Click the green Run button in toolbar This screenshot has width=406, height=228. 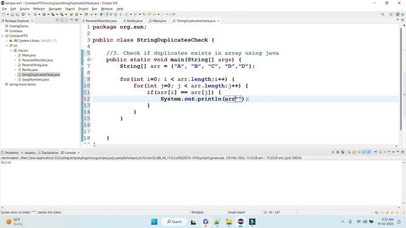(44, 15)
